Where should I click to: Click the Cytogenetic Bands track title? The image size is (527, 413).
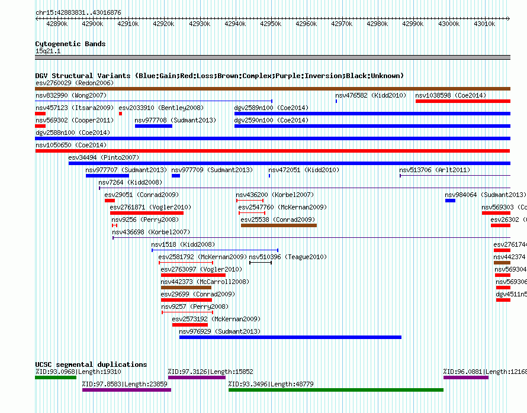70,44
